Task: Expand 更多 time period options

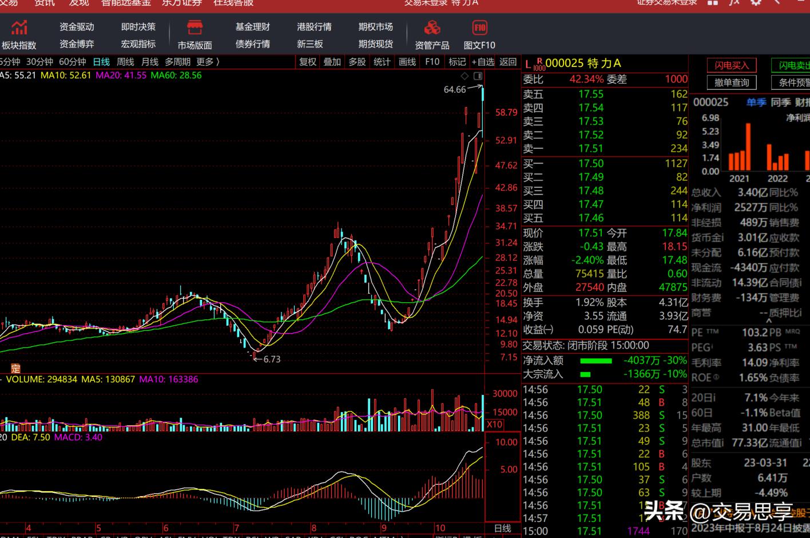Action: pos(208,62)
